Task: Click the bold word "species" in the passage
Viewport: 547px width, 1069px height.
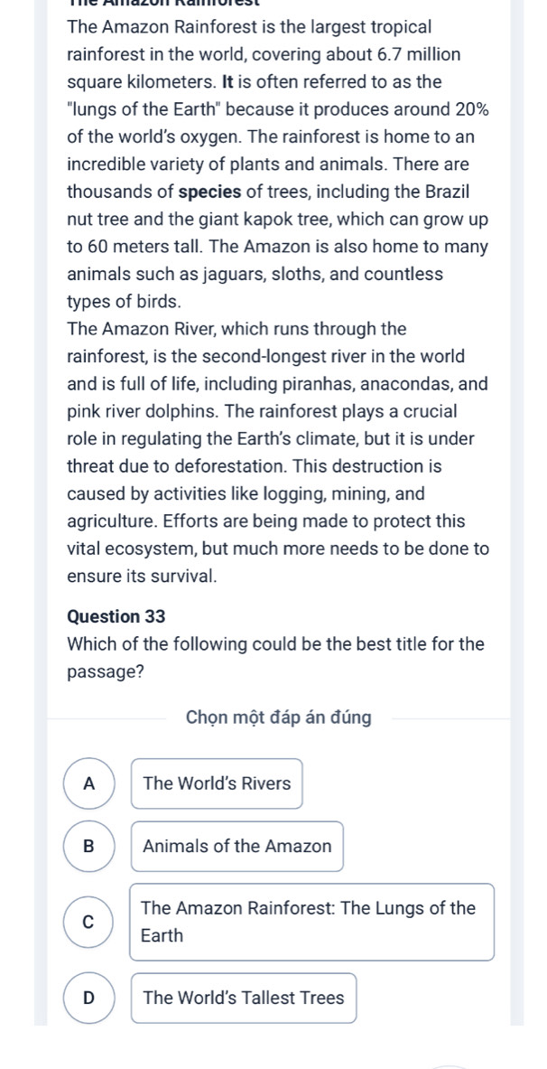Action: tap(209, 192)
